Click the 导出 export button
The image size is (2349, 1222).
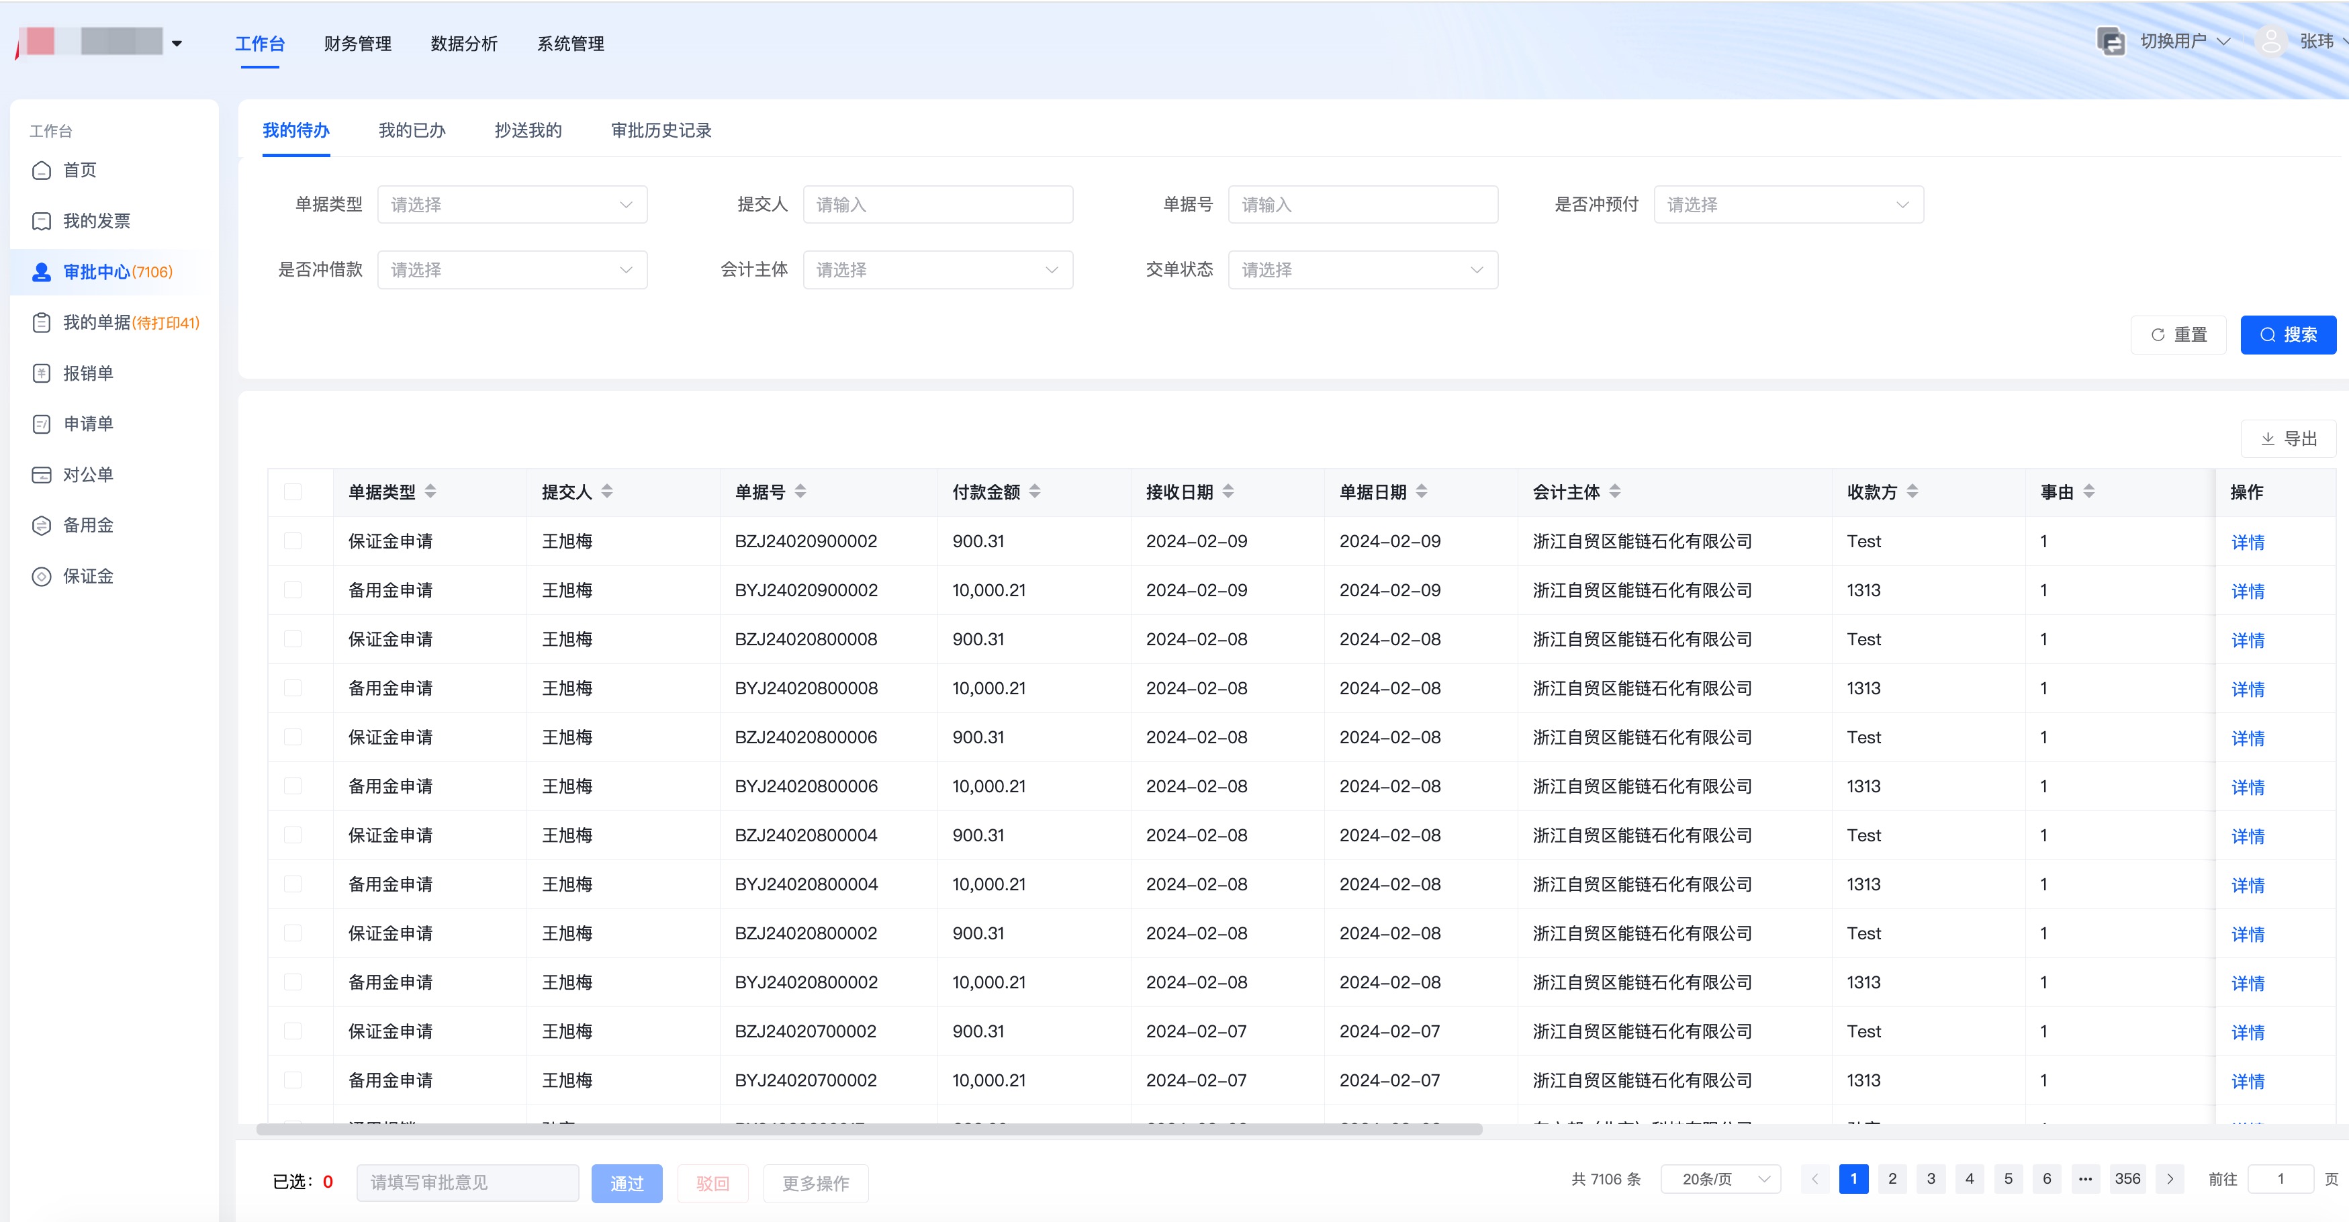click(x=2288, y=438)
